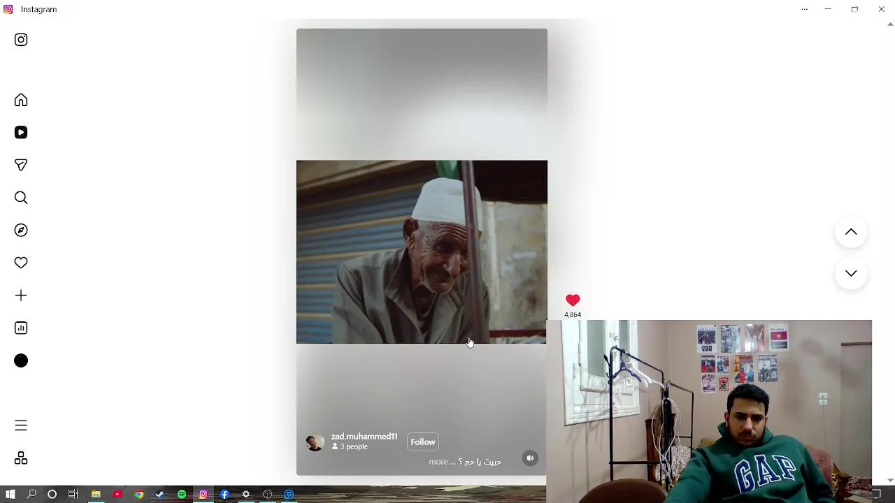895x503 pixels.
Task: Open OBS Studio from the taskbar
Action: [268, 495]
